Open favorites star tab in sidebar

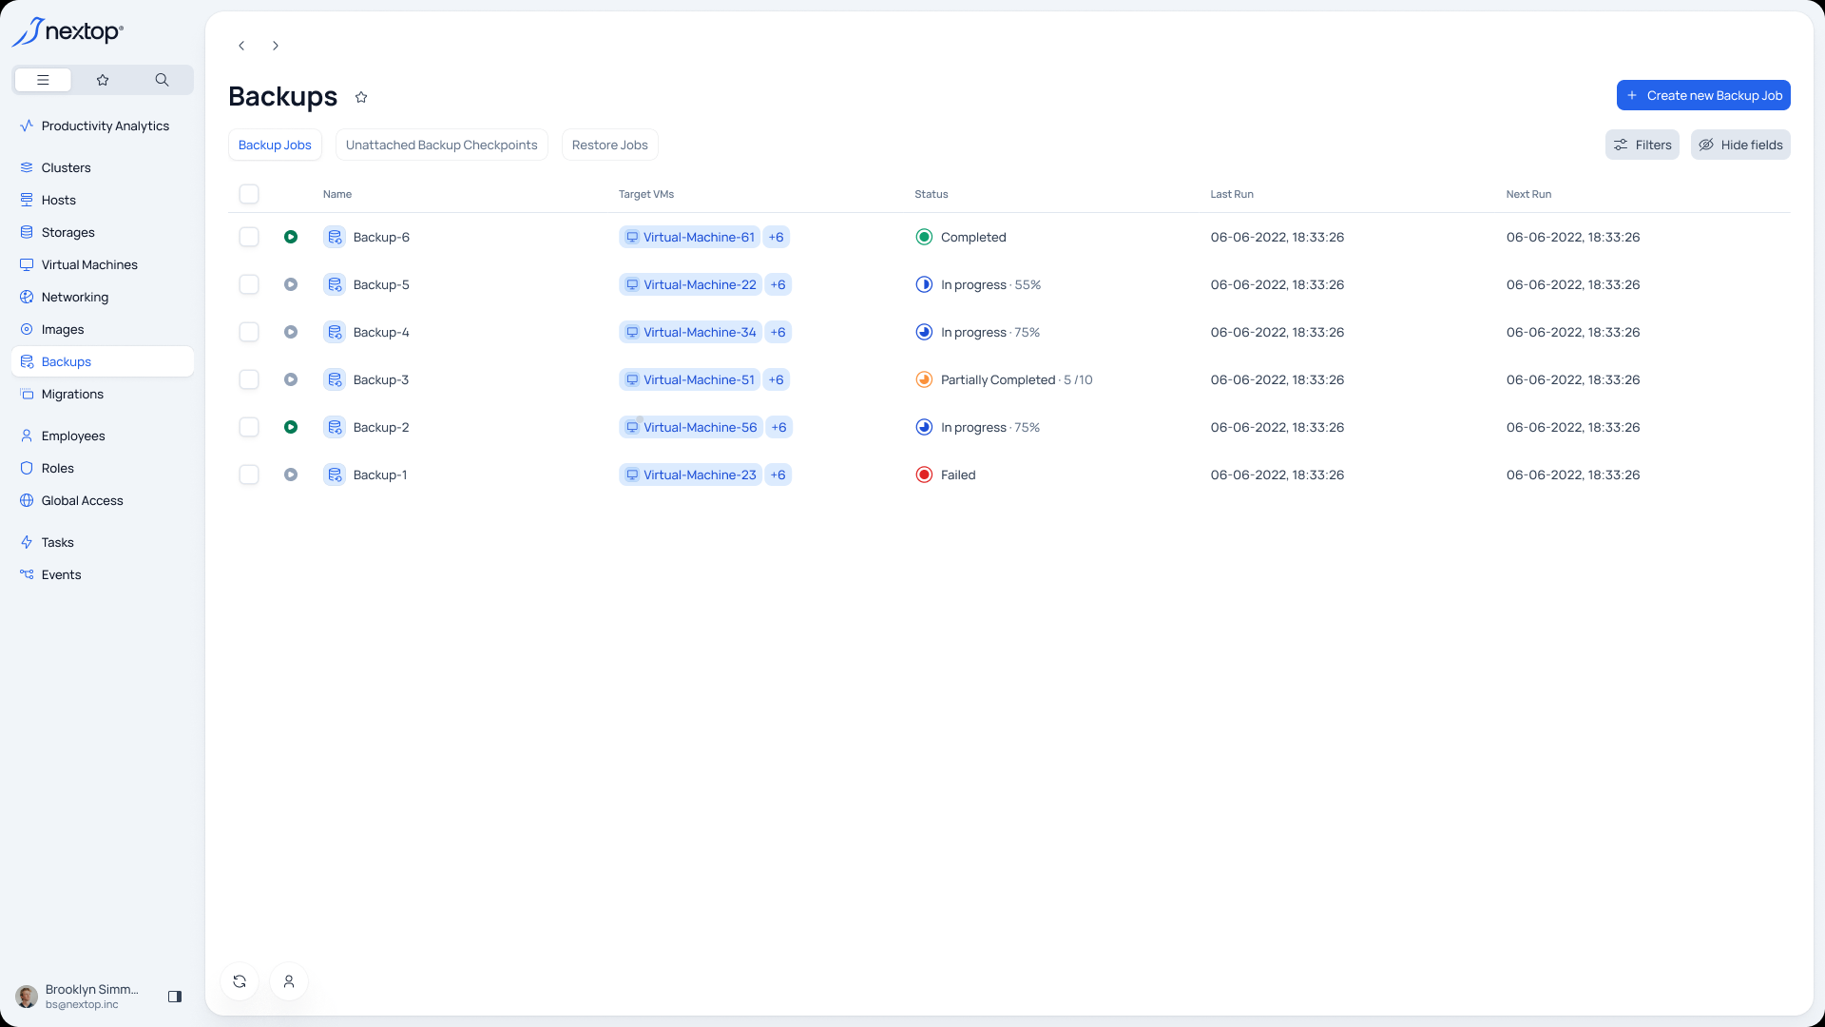tap(103, 80)
